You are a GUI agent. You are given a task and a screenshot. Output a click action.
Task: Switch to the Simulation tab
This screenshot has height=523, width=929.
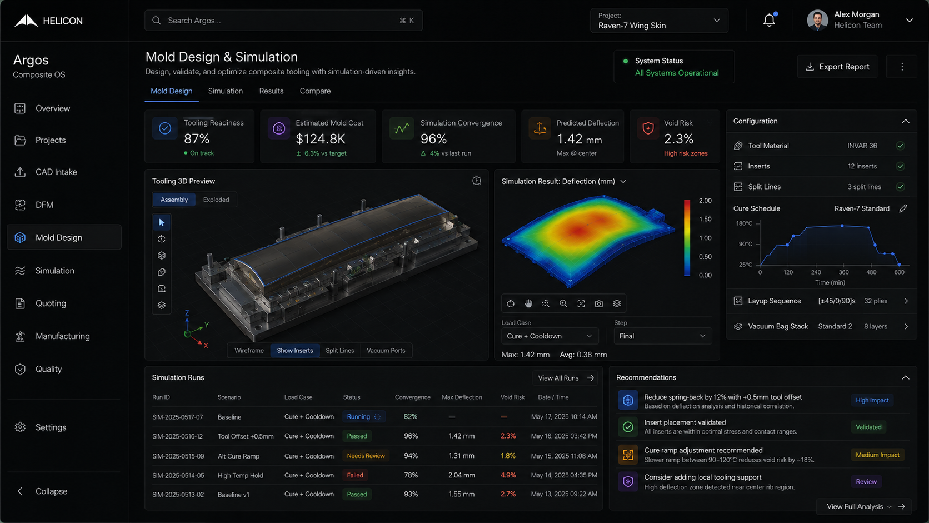point(226,91)
